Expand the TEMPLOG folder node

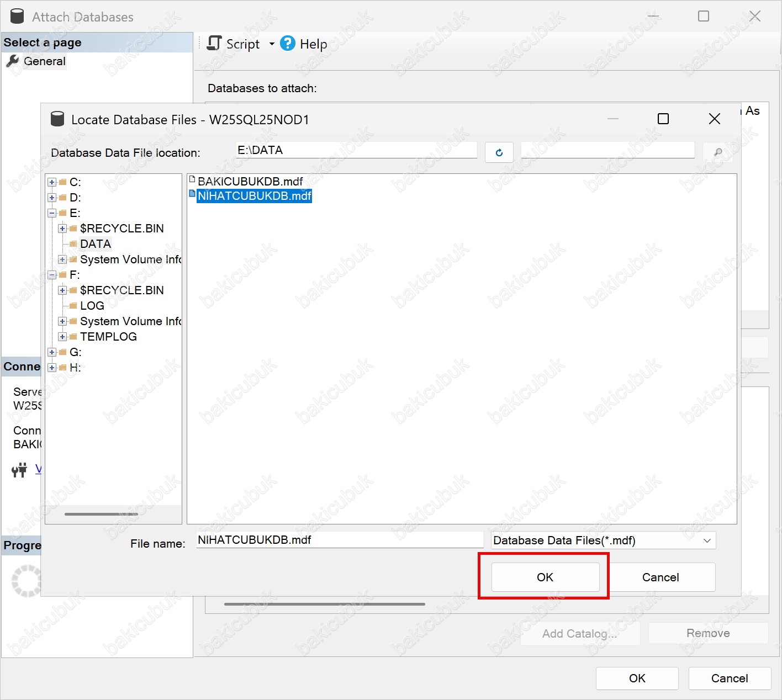pos(62,337)
